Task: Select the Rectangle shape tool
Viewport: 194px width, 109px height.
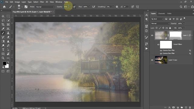Action: coord(3,54)
